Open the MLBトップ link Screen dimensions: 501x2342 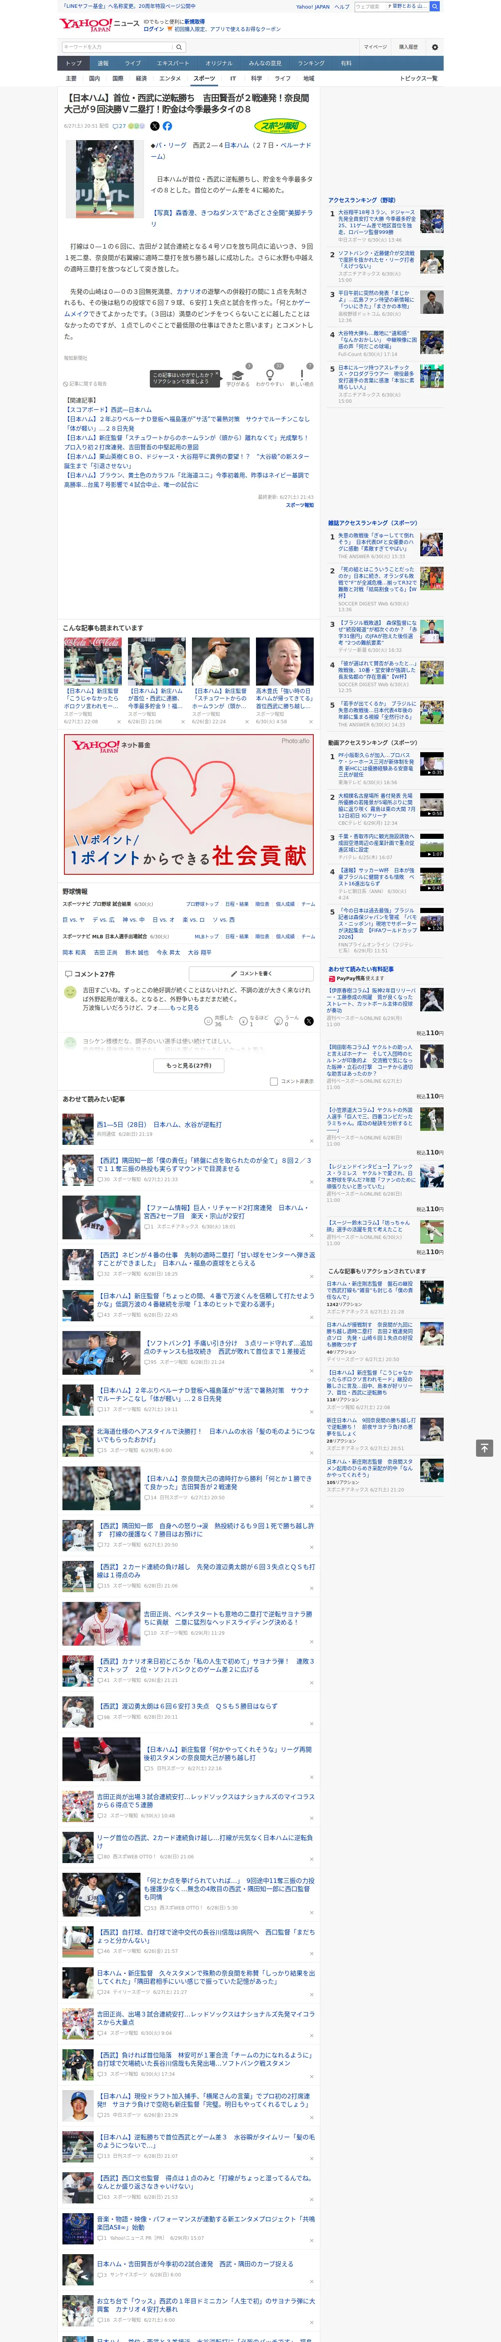pyautogui.click(x=206, y=936)
